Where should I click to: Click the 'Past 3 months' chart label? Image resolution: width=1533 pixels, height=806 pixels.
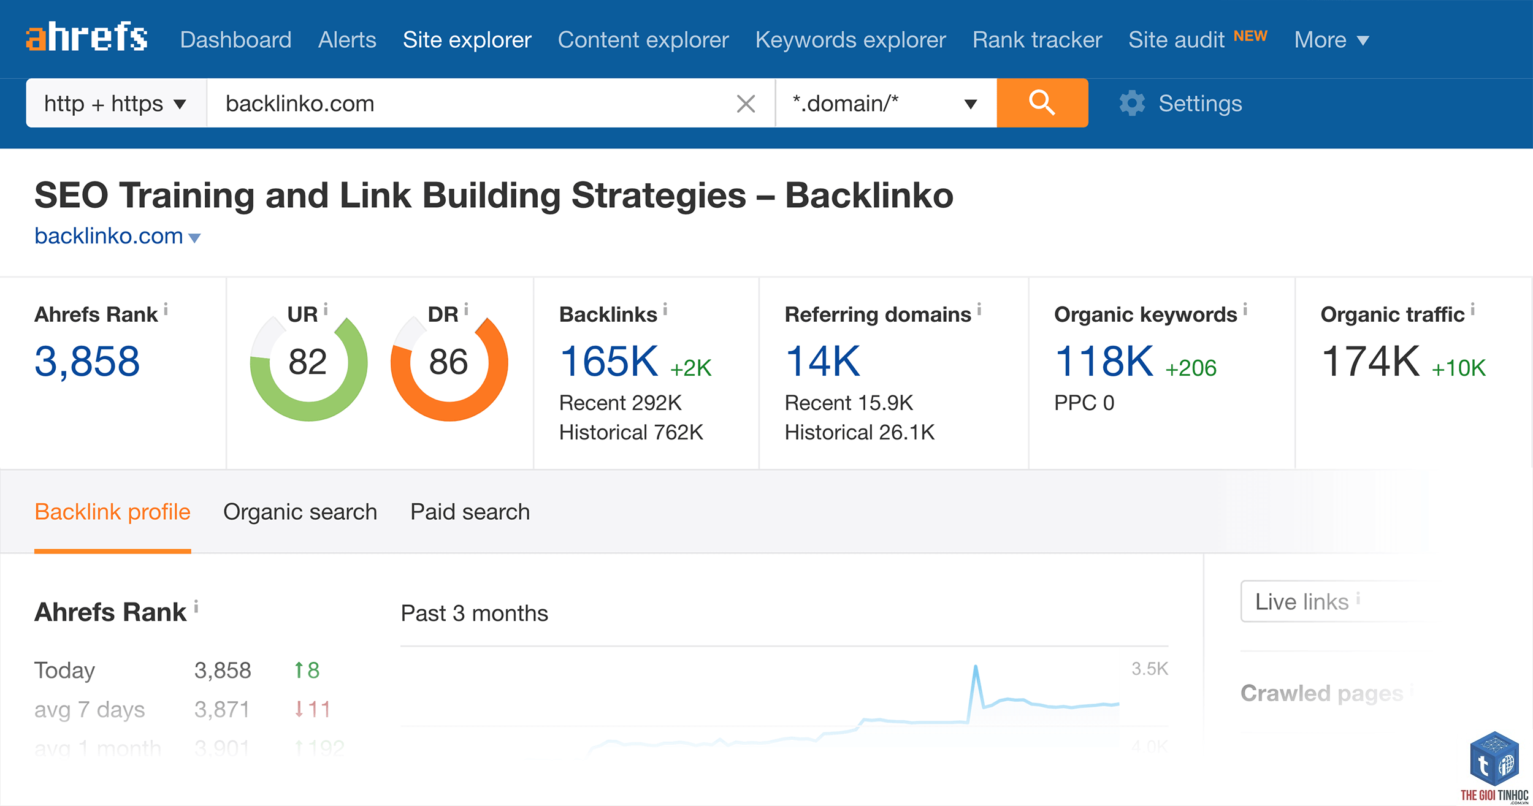click(x=474, y=613)
